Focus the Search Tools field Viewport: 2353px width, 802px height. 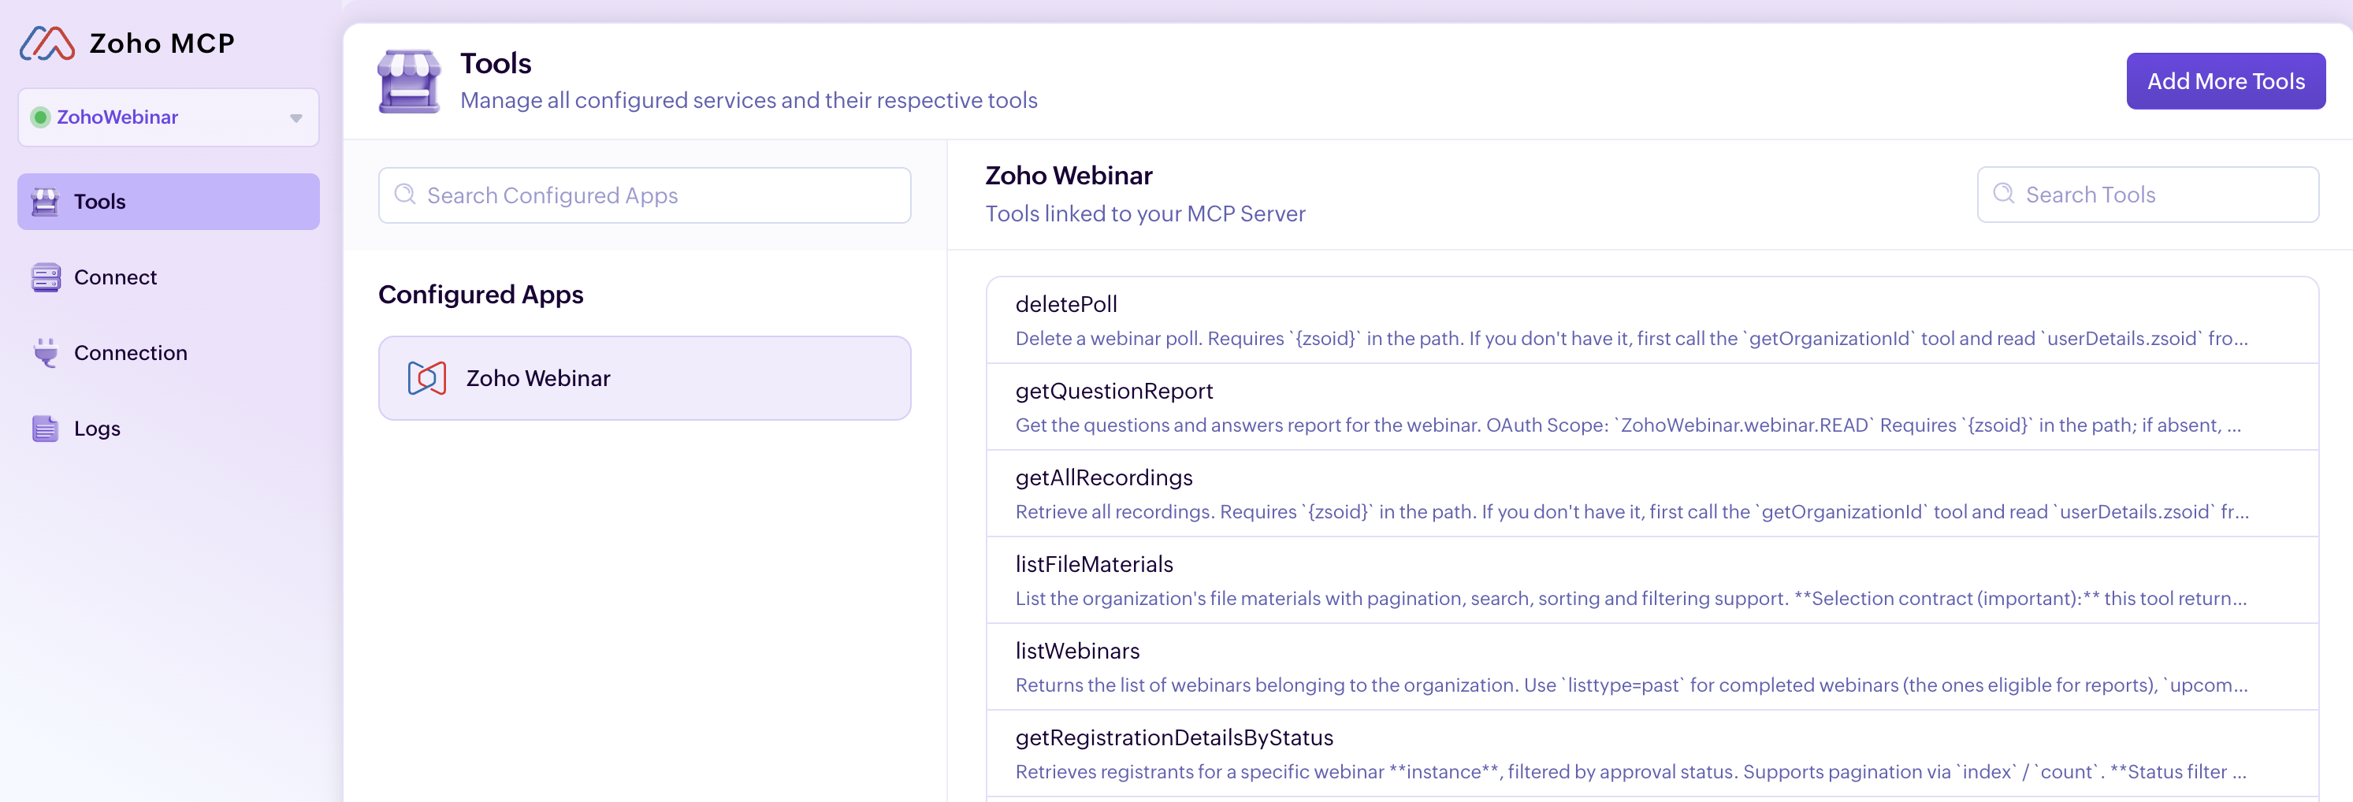[2147, 195]
